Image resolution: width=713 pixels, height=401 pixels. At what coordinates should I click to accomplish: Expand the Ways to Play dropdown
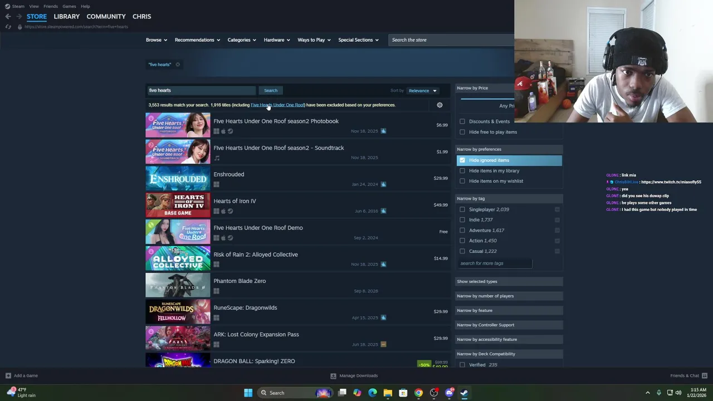(314, 40)
